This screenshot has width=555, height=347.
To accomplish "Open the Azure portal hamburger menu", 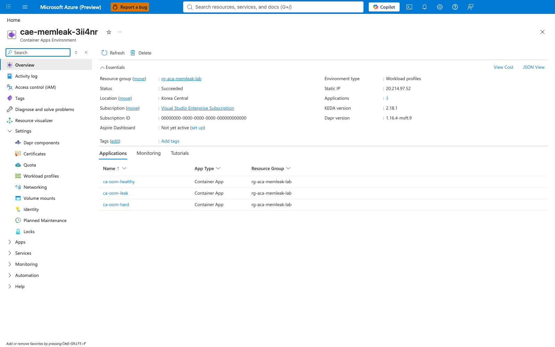I will click(25, 7).
